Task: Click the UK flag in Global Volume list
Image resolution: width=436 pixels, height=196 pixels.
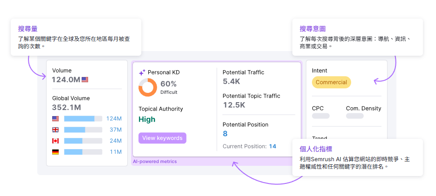Action: click(55, 130)
